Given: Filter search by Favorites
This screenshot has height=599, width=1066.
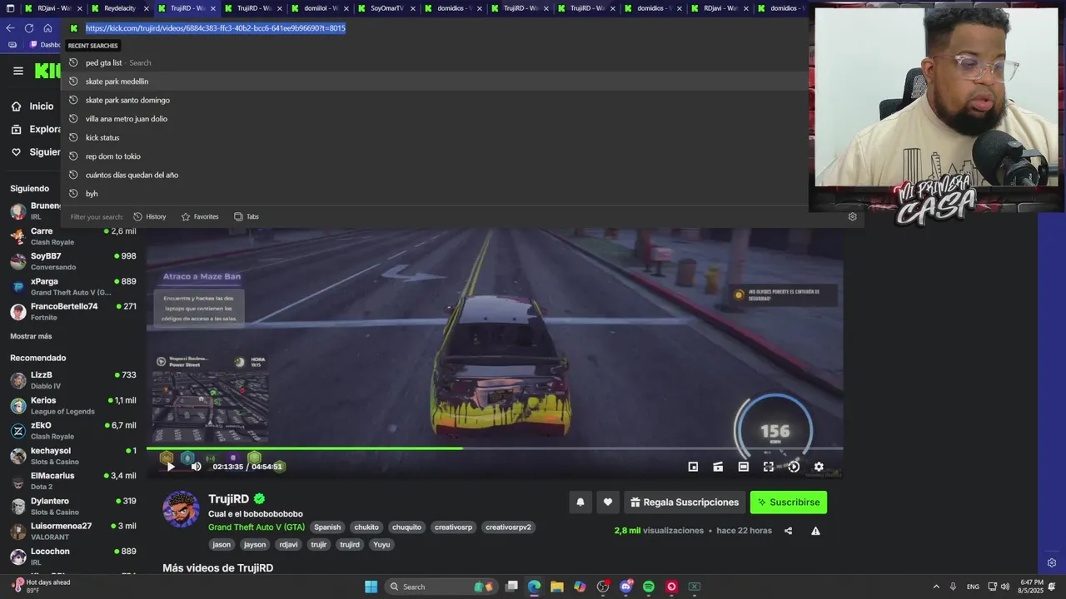Looking at the screenshot, I should (200, 216).
